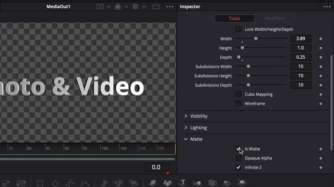Add a Polygon mask tool
The width and height of the screenshot is (334, 187).
(x=70, y=183)
